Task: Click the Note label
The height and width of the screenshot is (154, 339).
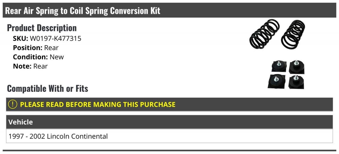Action: (x=22, y=66)
